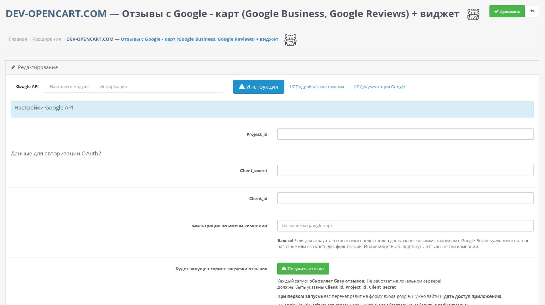Focus the Project_id input field

pyautogui.click(x=405, y=134)
